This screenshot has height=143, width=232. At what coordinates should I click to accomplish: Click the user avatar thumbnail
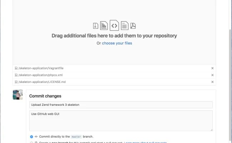pos(18,95)
